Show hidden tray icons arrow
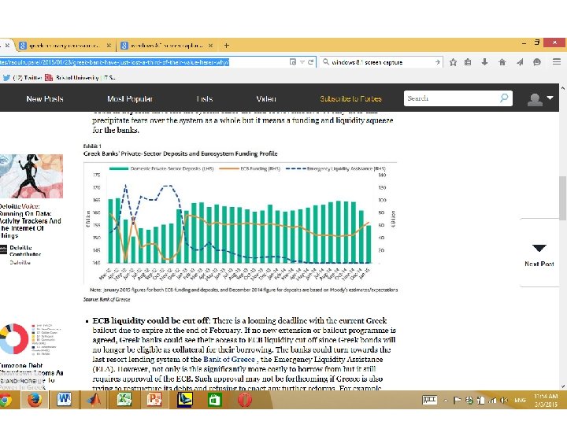This screenshot has height=425, width=567. click(446, 401)
